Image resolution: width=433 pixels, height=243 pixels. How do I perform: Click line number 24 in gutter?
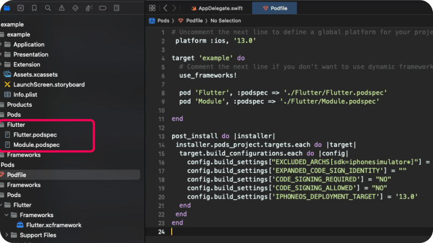coord(161,232)
